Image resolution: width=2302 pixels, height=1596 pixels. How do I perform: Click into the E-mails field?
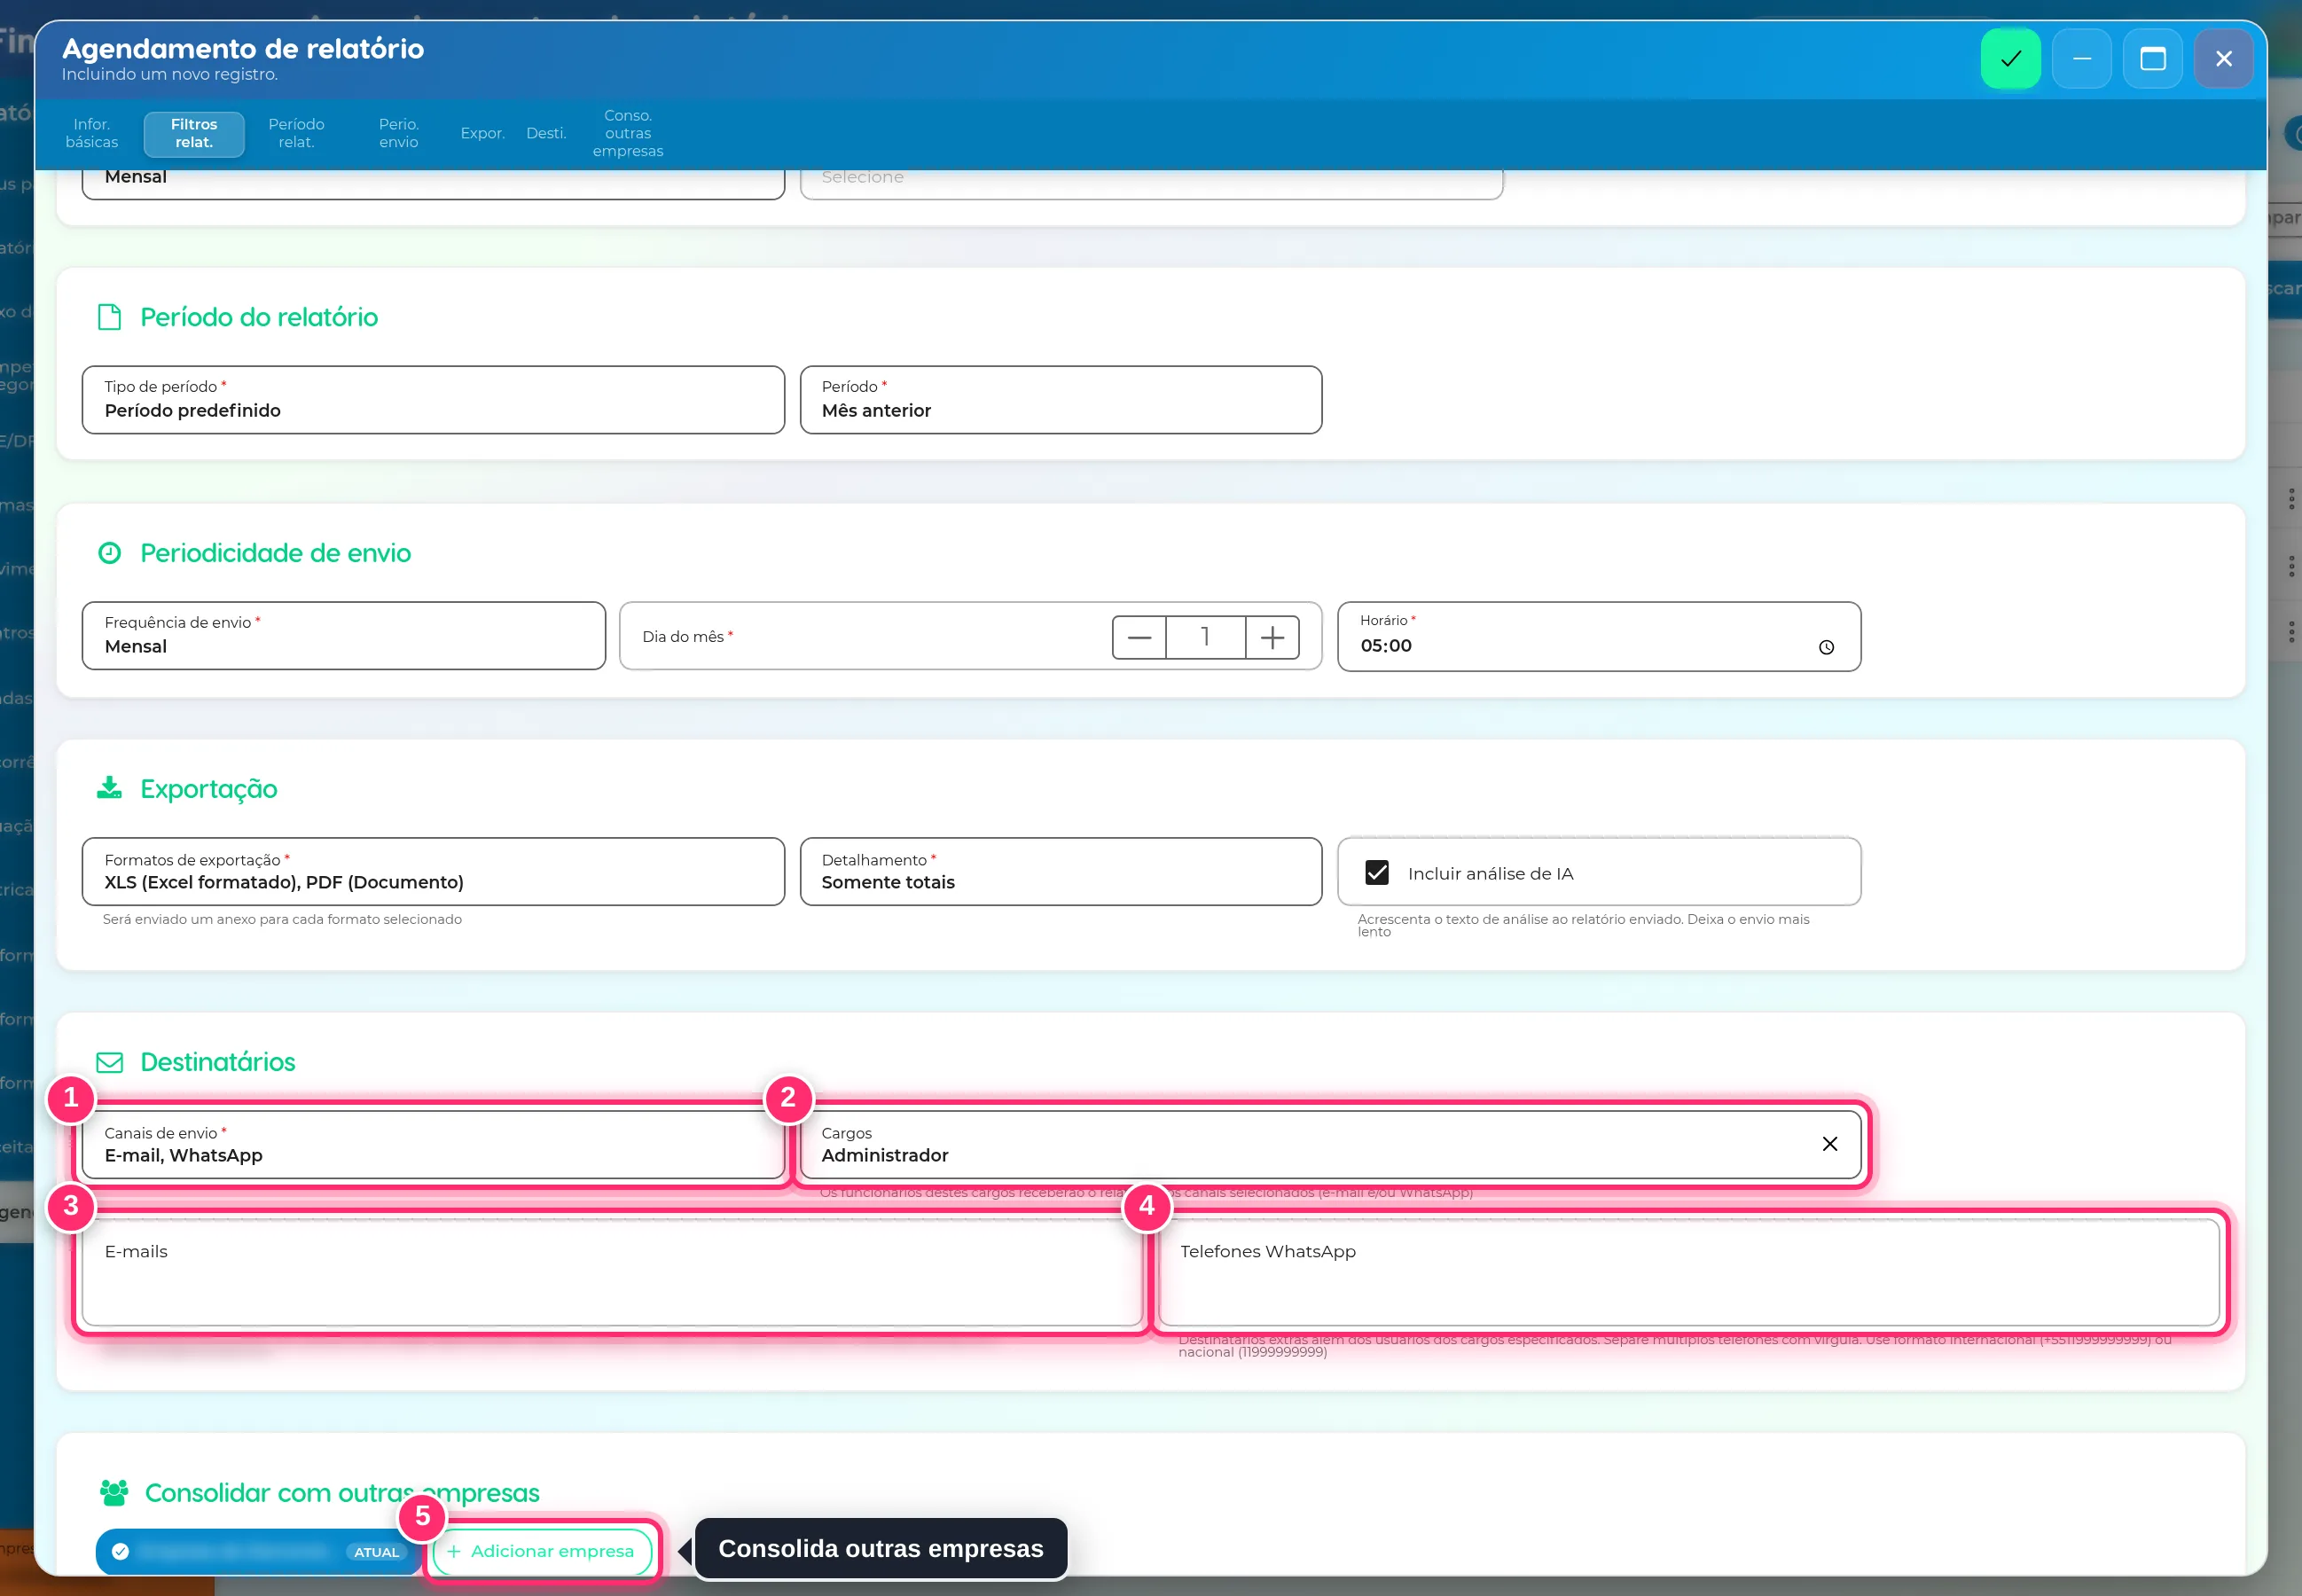pos(612,1272)
